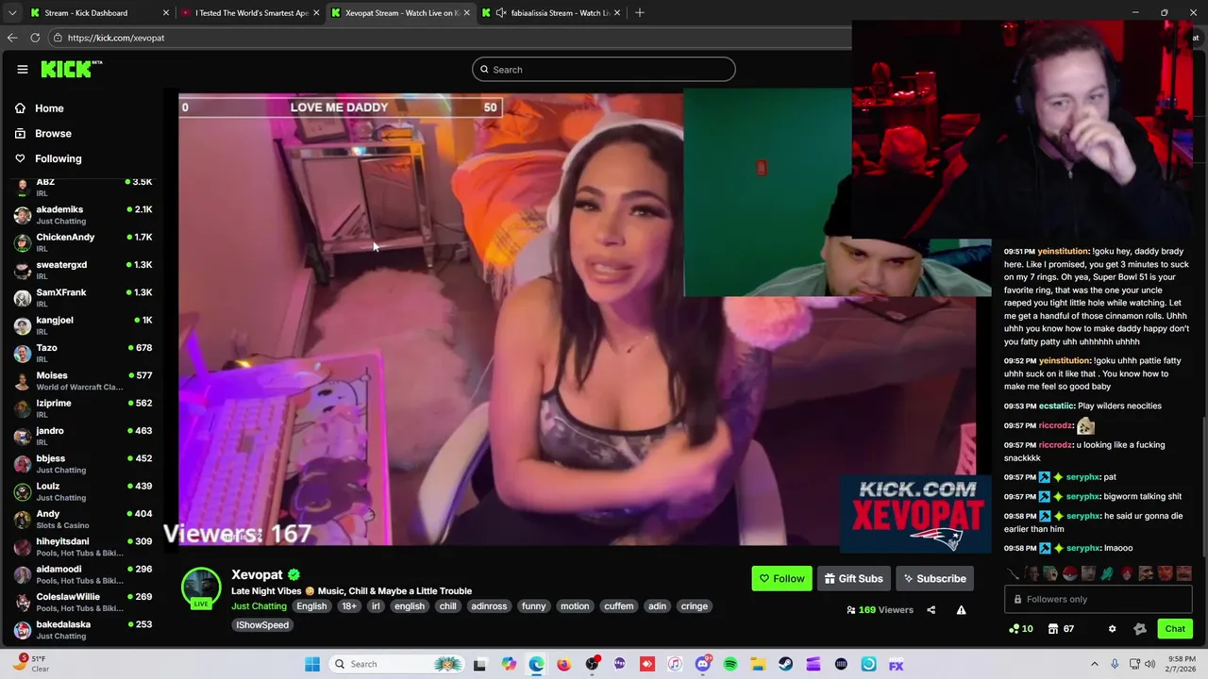1208x679 pixels.
Task: Open the Browse section
Action: pos(43,134)
